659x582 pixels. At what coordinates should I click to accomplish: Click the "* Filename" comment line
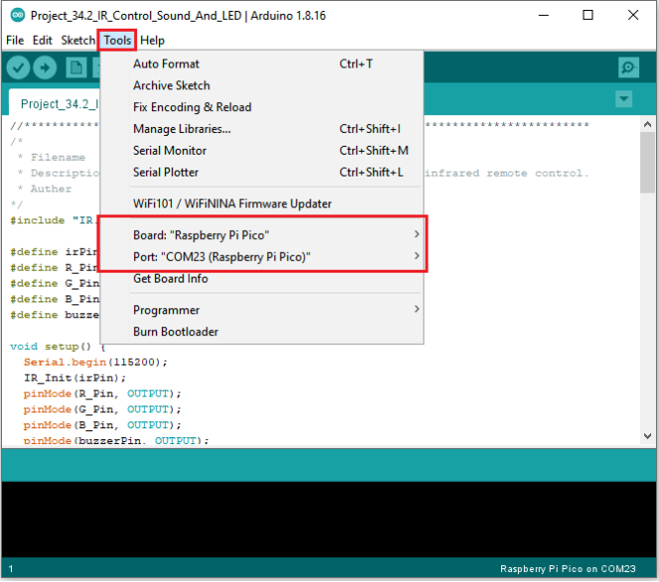coord(52,158)
